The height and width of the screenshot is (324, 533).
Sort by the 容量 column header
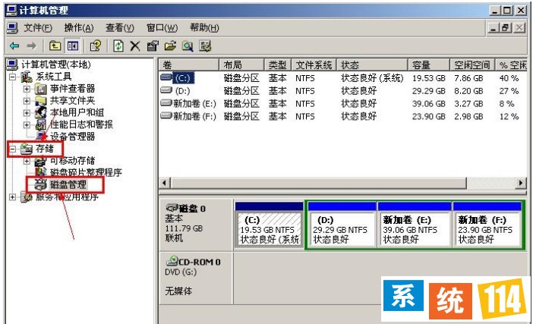429,64
